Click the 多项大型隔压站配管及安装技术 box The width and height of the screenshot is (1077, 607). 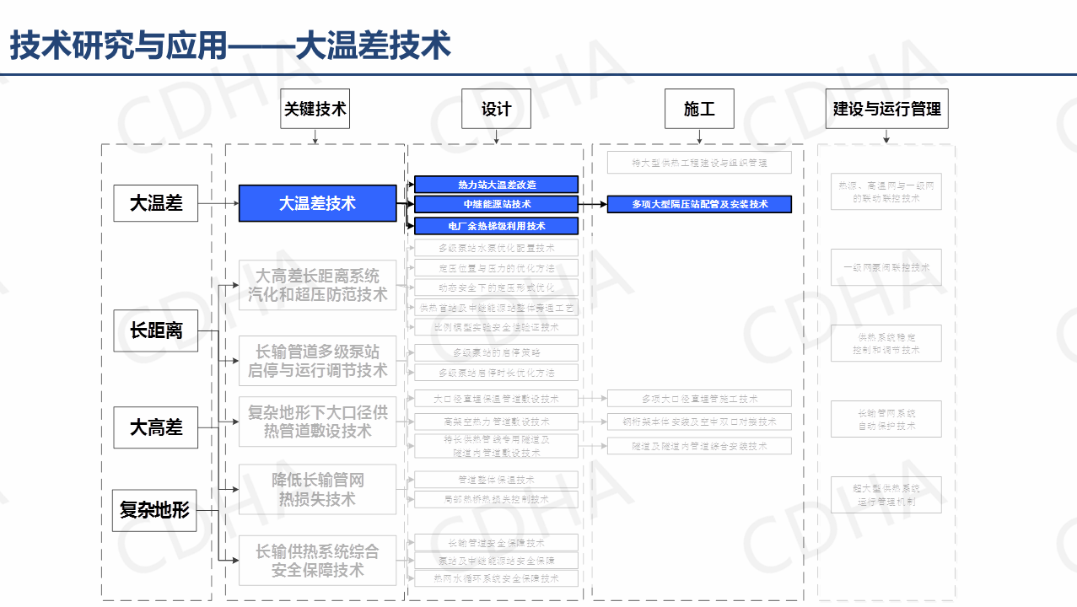(699, 204)
